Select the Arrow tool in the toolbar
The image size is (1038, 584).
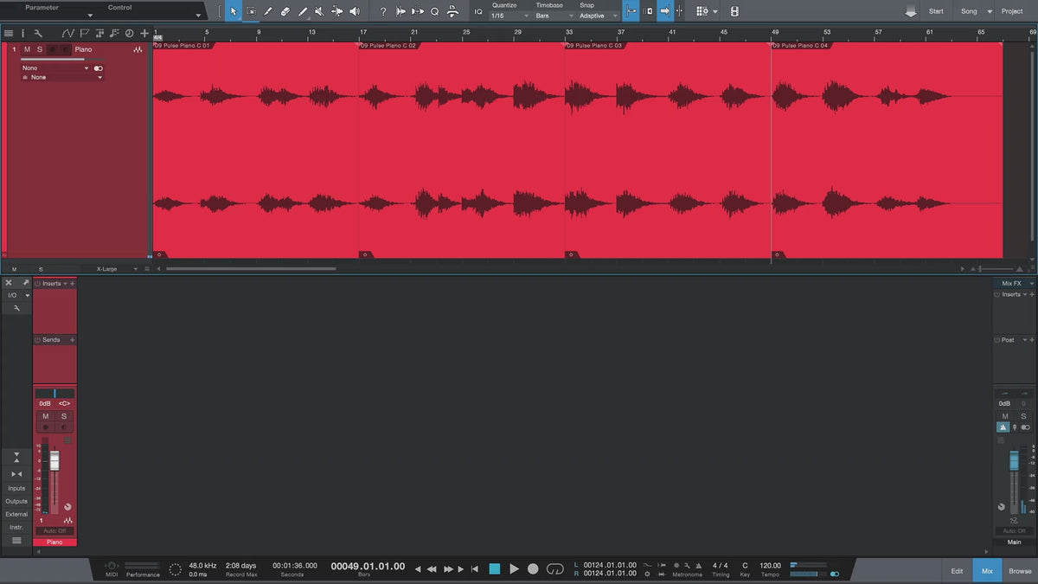tap(234, 11)
